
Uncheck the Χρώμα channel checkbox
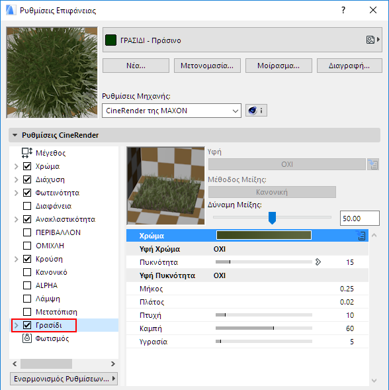[27, 166]
